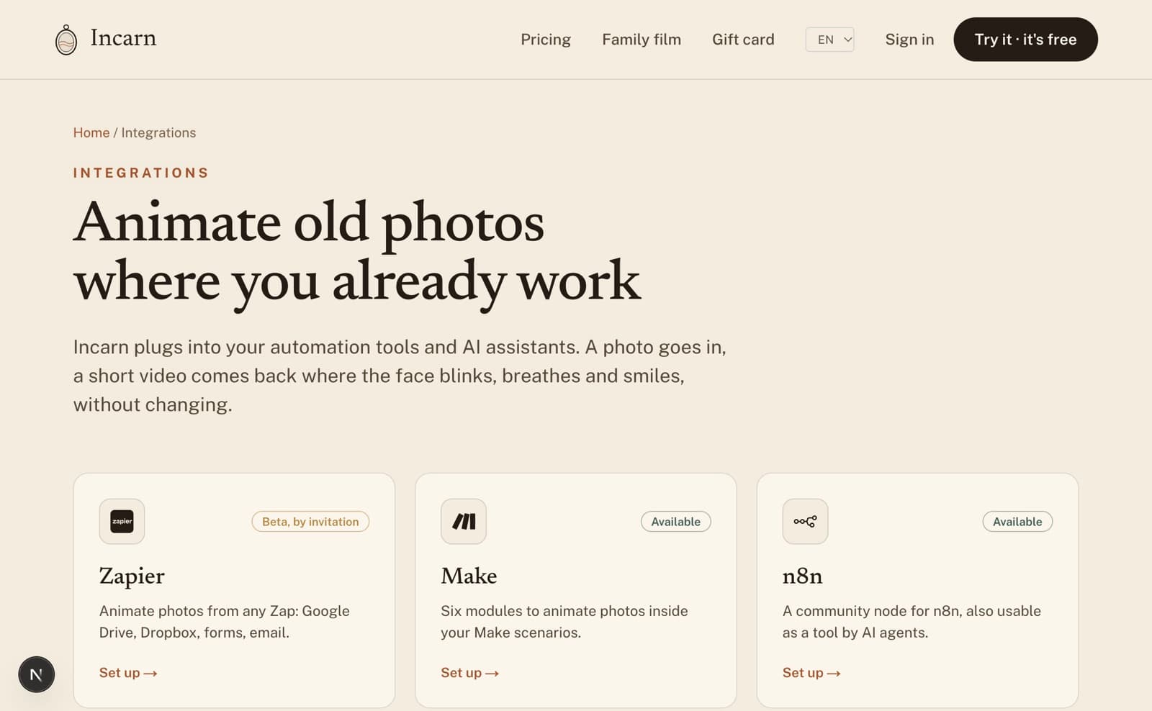Click the INTEGRATIONS eyebrow label
Image resolution: width=1152 pixels, height=711 pixels.
pyautogui.click(x=141, y=173)
